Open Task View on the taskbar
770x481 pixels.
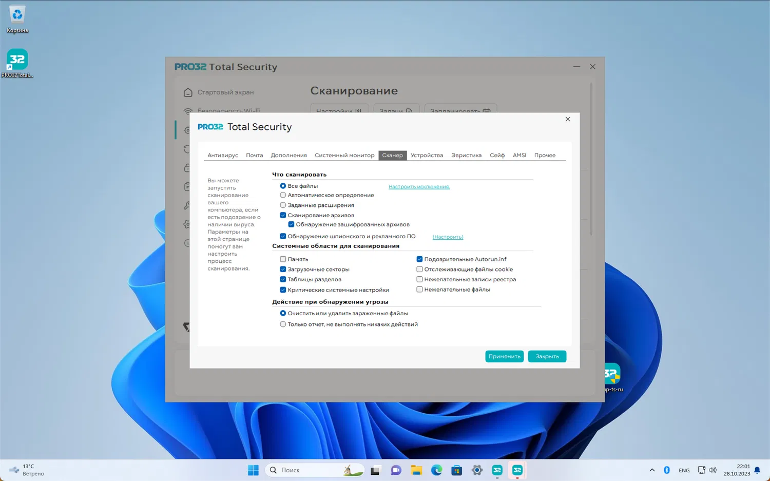pyautogui.click(x=376, y=470)
